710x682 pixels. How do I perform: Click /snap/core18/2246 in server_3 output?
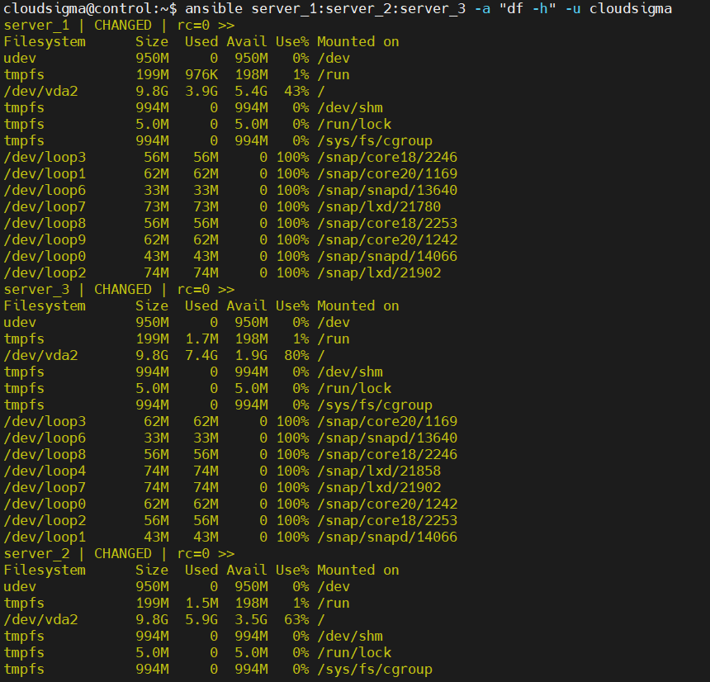coord(387,455)
